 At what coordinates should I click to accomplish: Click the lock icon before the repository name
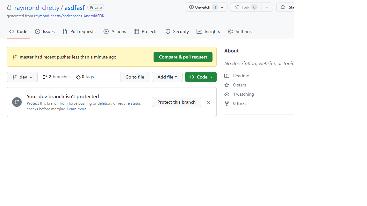coord(9,7)
